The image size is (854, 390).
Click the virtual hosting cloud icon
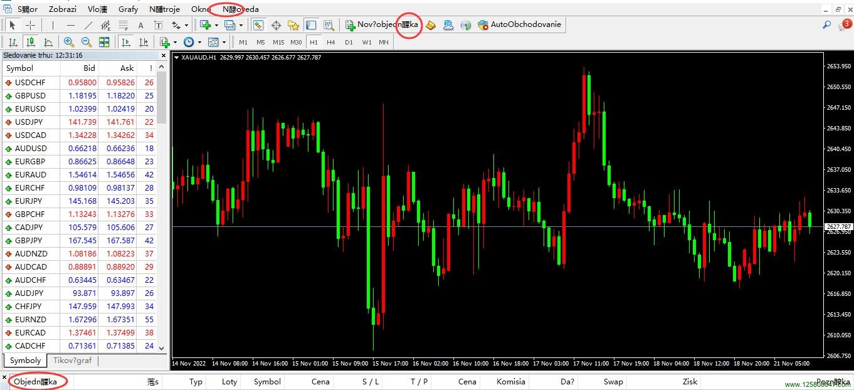[x=448, y=25]
